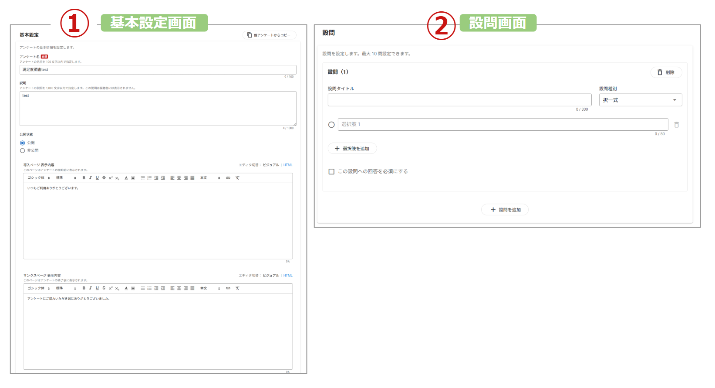715x388 pixels.
Task: Pick text color in the 導入ページ editor
Action: [x=126, y=178]
